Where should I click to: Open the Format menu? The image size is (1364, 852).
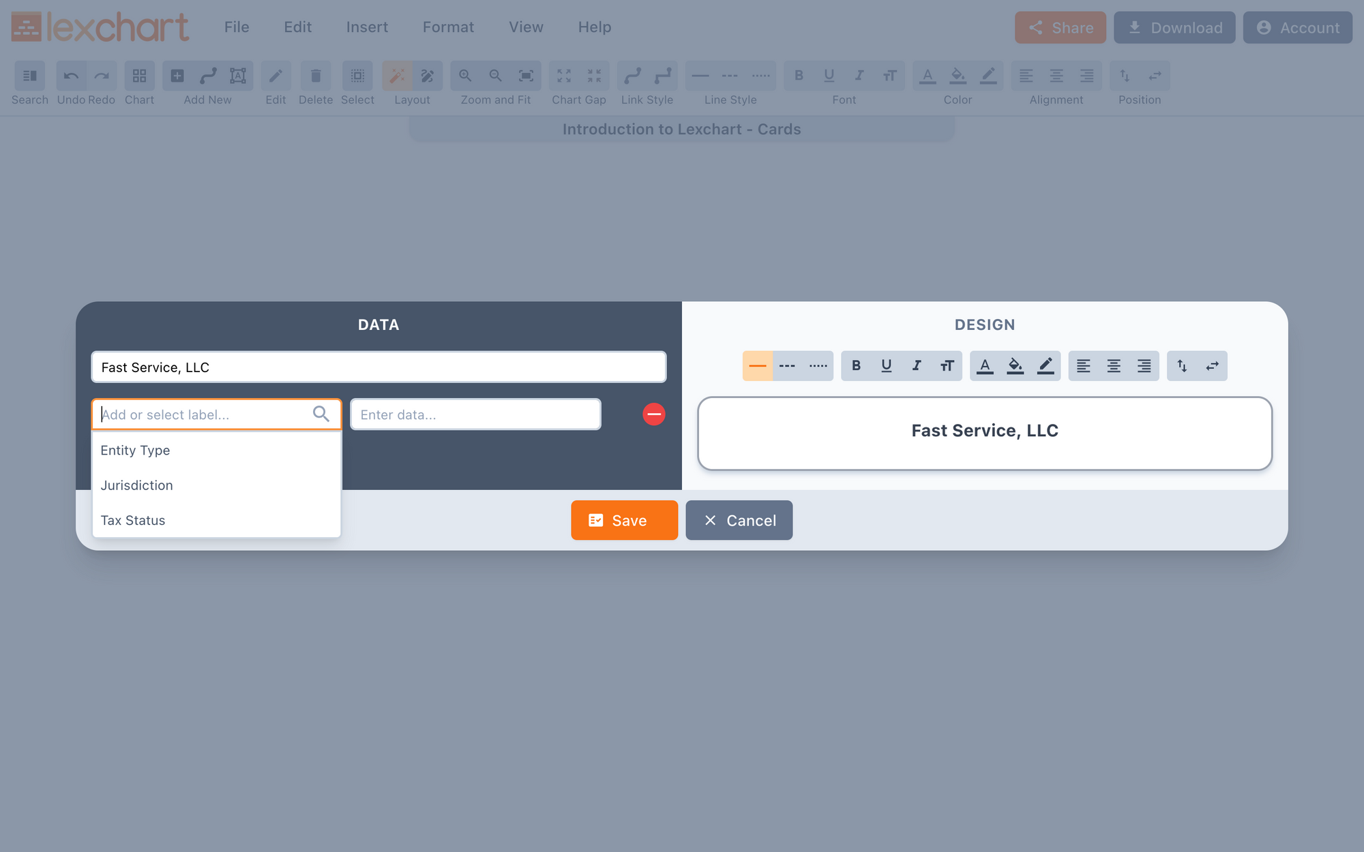tap(449, 27)
